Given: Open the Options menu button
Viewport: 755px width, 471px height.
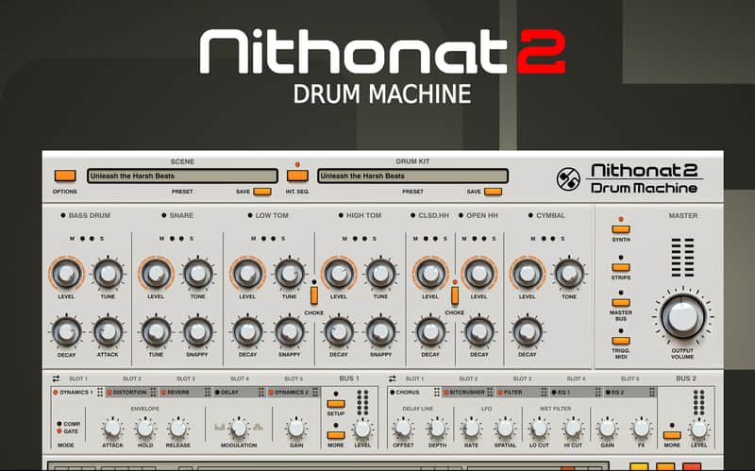Looking at the screenshot, I should [x=65, y=176].
